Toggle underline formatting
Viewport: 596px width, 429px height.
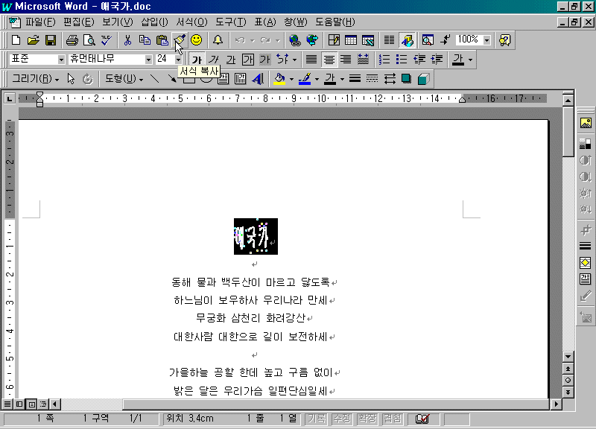point(231,60)
